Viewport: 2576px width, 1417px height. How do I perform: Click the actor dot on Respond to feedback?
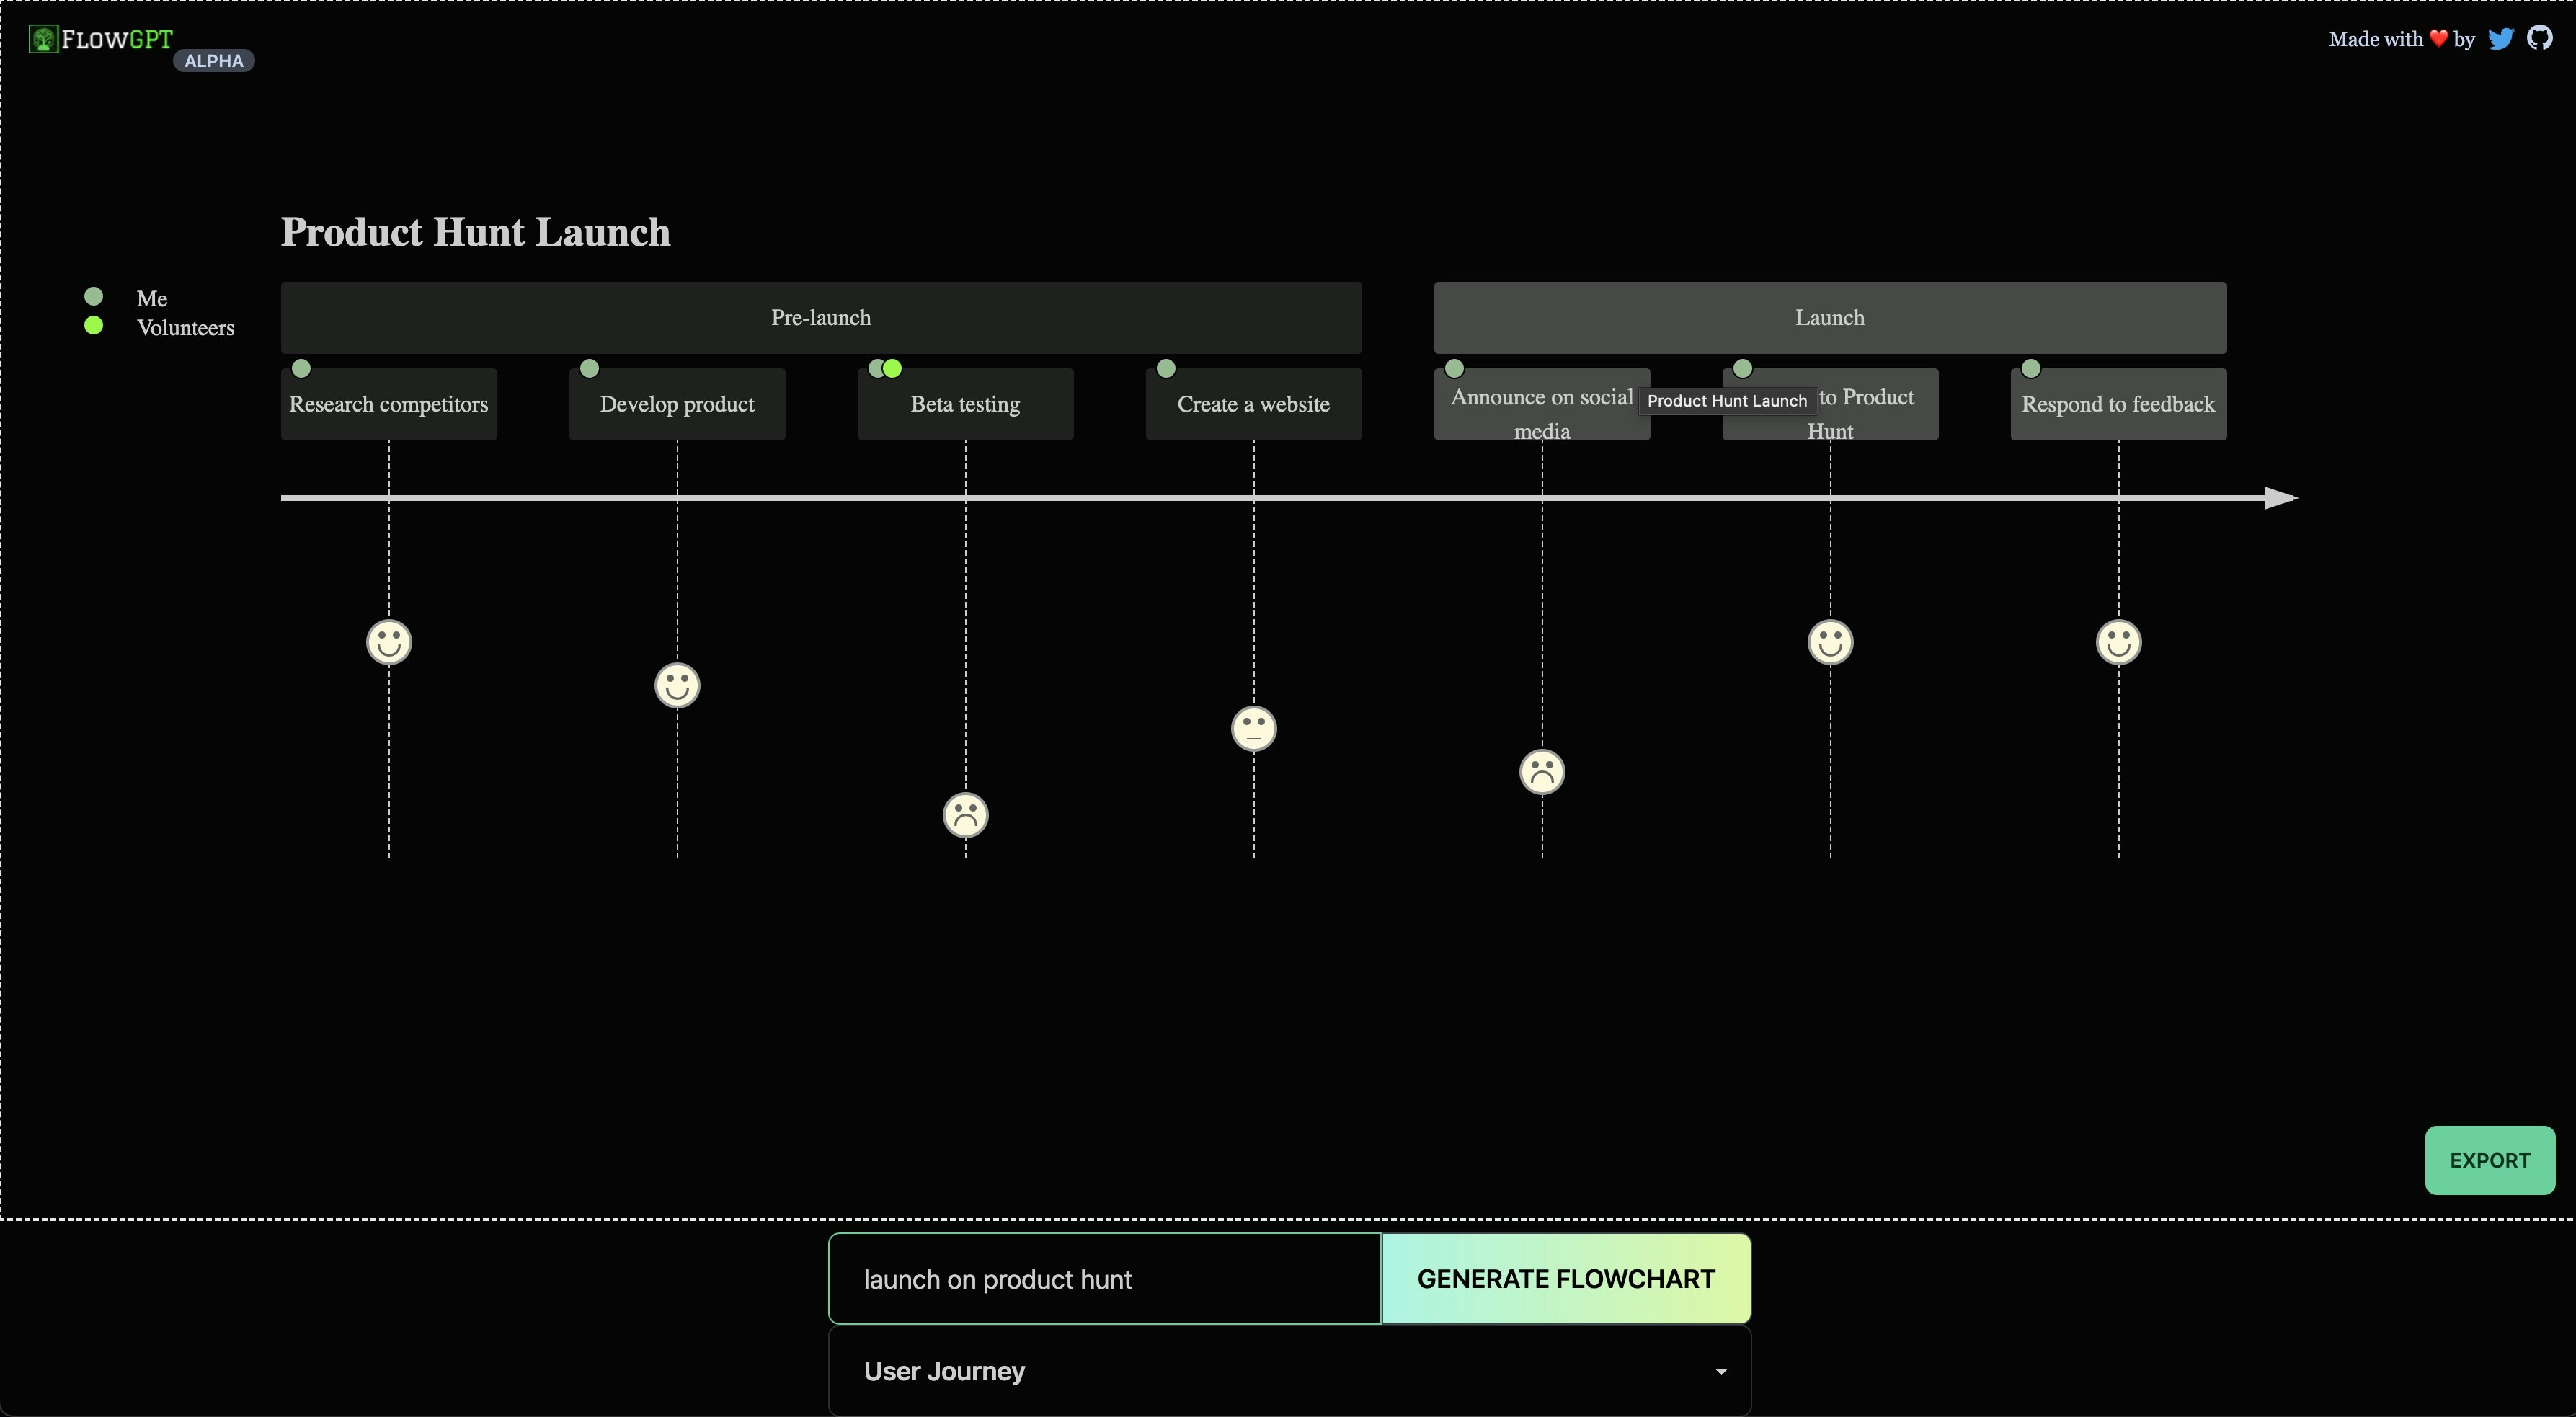pos(2030,368)
